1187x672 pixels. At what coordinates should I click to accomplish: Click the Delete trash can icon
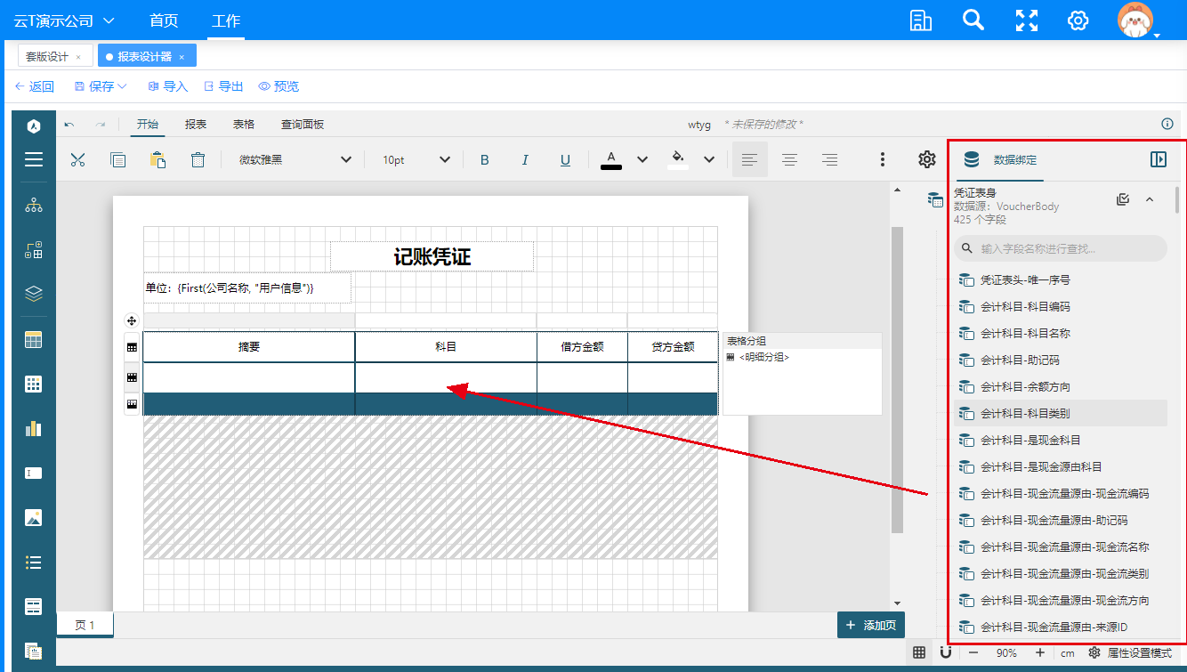pos(198,160)
